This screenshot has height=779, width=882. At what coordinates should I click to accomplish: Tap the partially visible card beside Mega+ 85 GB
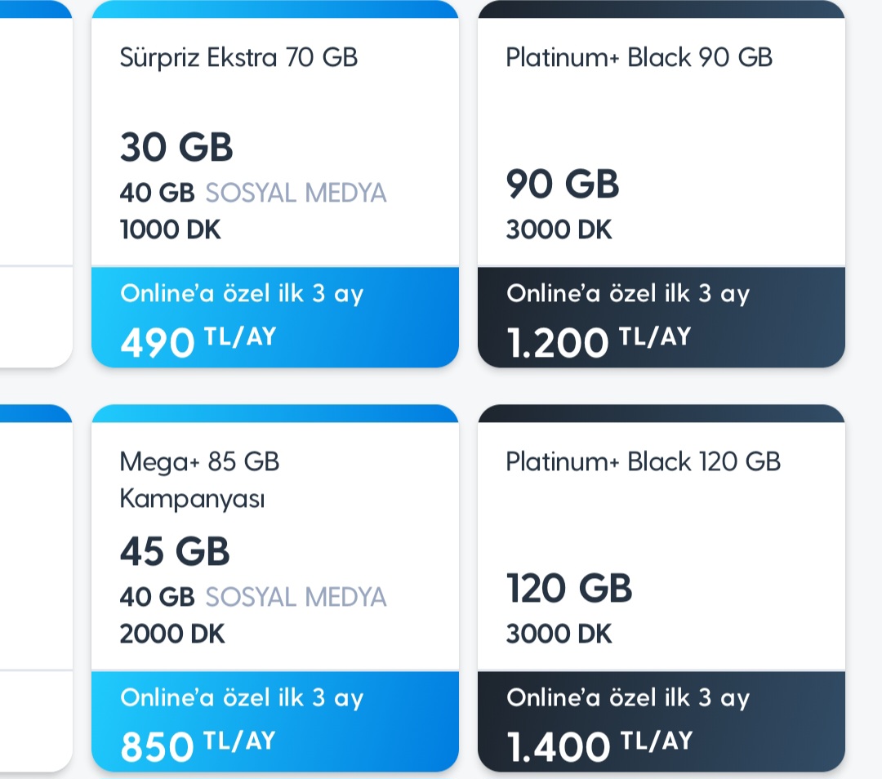tap(35, 588)
